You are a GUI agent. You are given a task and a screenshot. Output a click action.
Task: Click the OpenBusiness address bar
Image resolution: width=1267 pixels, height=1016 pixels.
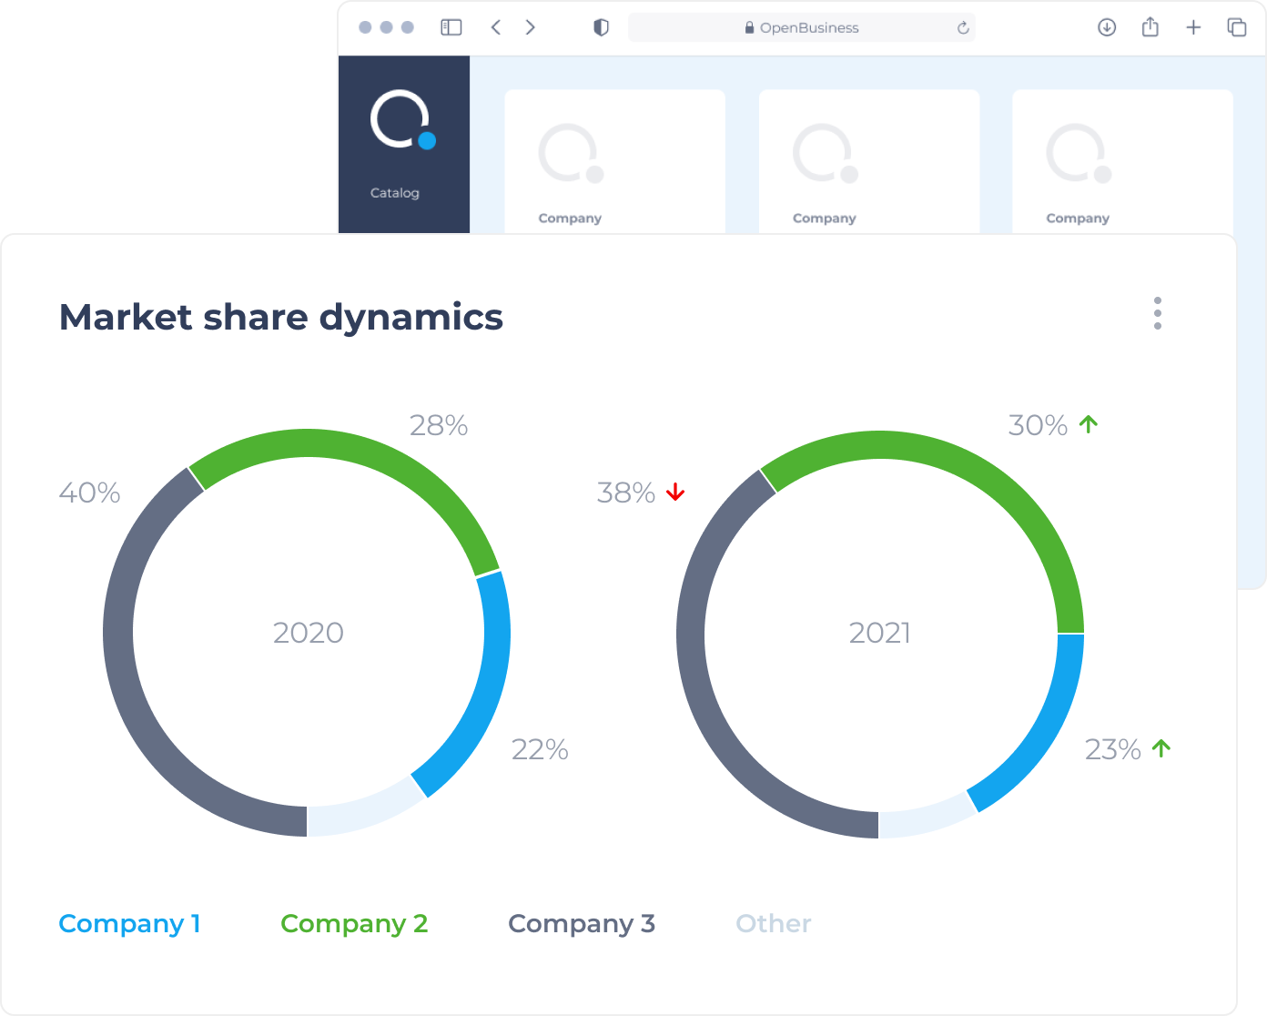pos(802,27)
